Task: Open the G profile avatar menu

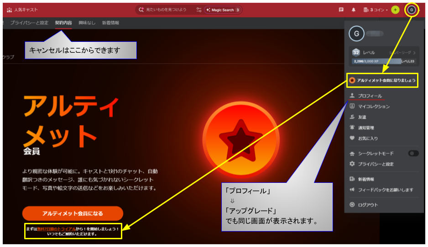Action: (x=412, y=10)
